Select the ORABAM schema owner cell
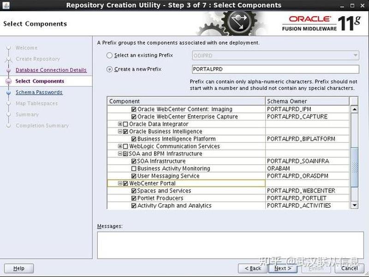Screen dimensions: 369x277 307,169
